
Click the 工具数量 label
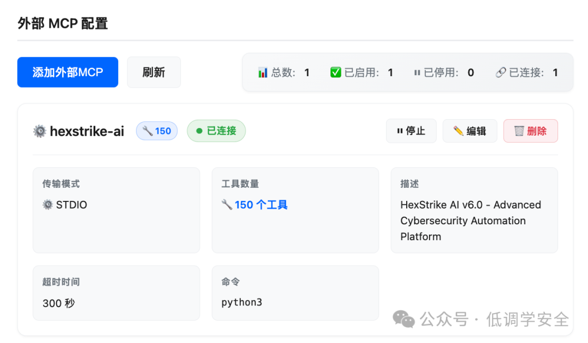(x=240, y=183)
